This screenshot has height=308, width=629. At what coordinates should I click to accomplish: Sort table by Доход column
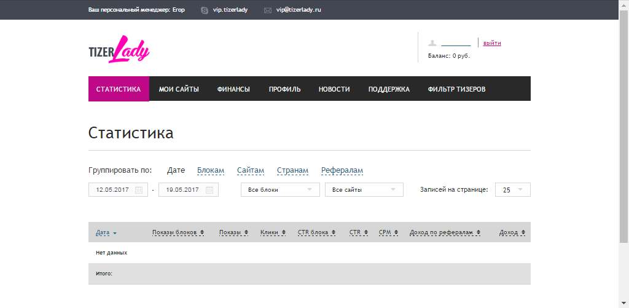tap(512, 233)
